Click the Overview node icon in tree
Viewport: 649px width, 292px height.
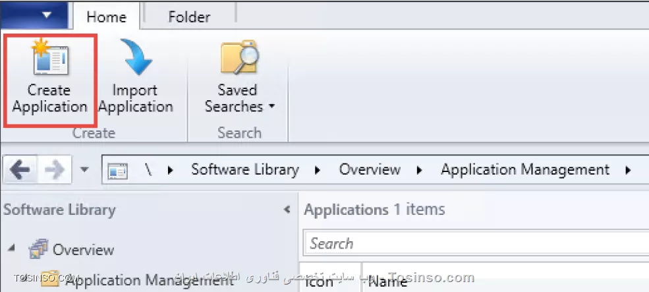38,250
